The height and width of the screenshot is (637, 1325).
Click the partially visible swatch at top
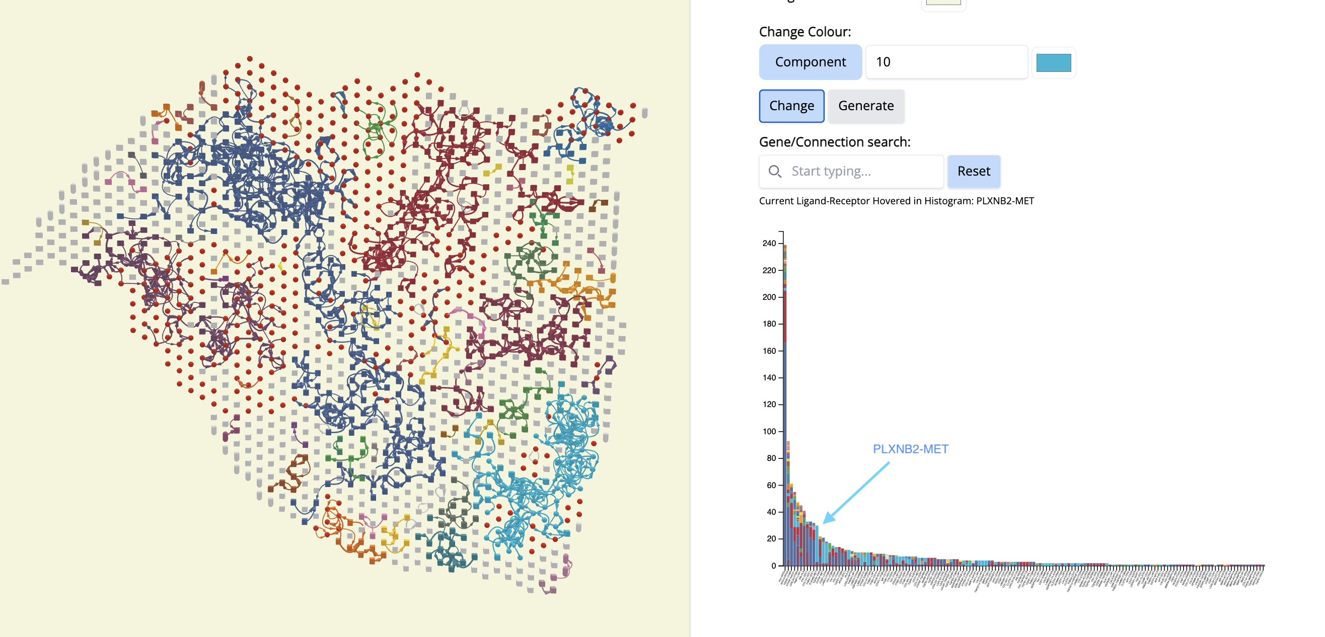tap(943, 3)
